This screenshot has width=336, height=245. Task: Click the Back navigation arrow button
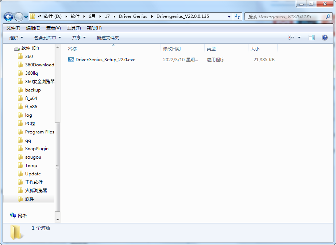pos(8,17)
